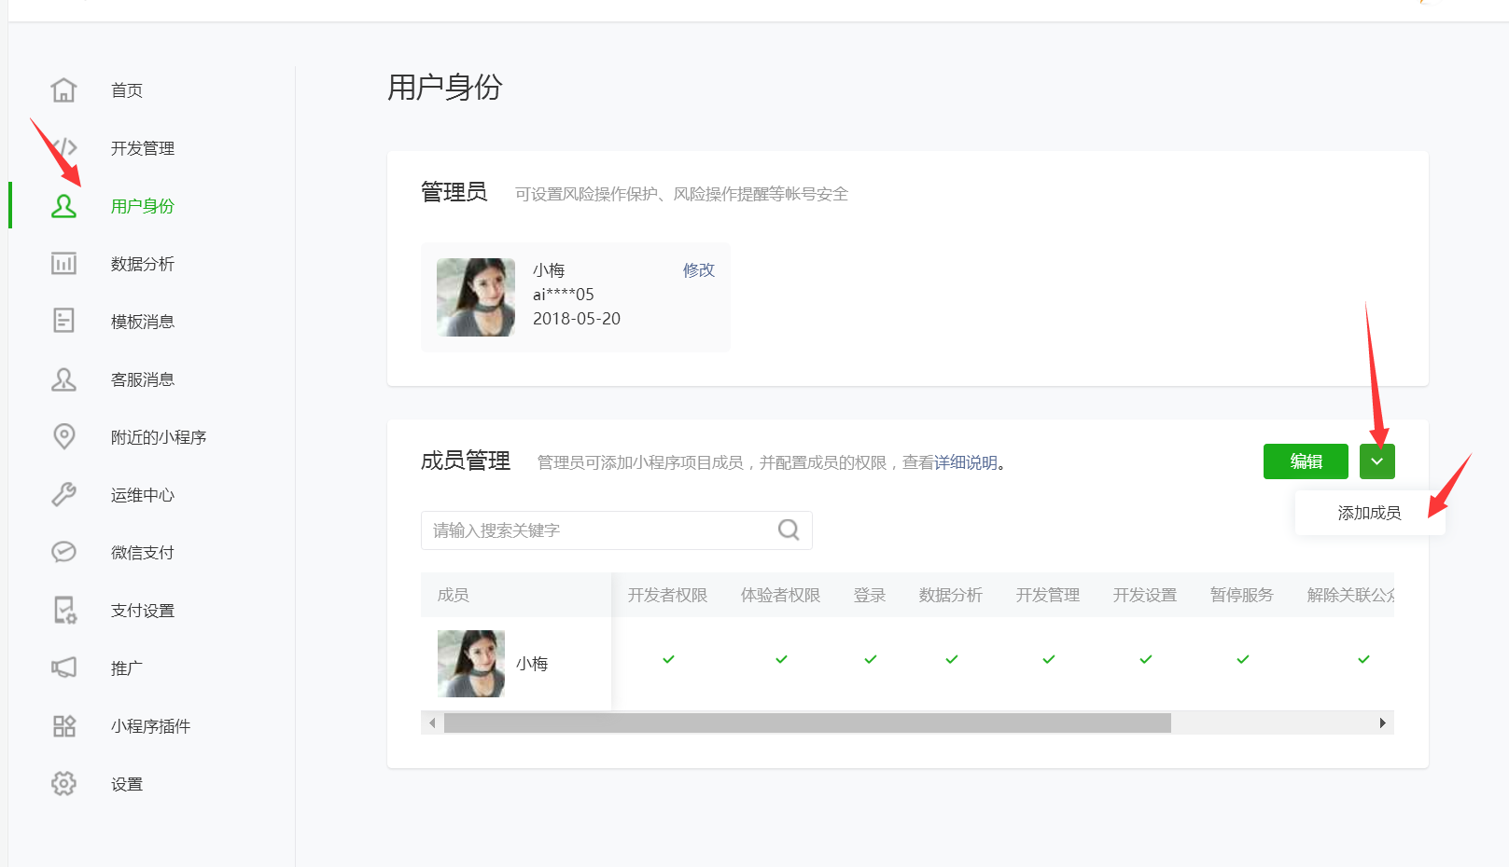Click the gear icon for 设置

pos(63,784)
